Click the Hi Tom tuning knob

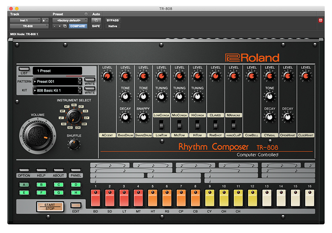tap(198, 97)
